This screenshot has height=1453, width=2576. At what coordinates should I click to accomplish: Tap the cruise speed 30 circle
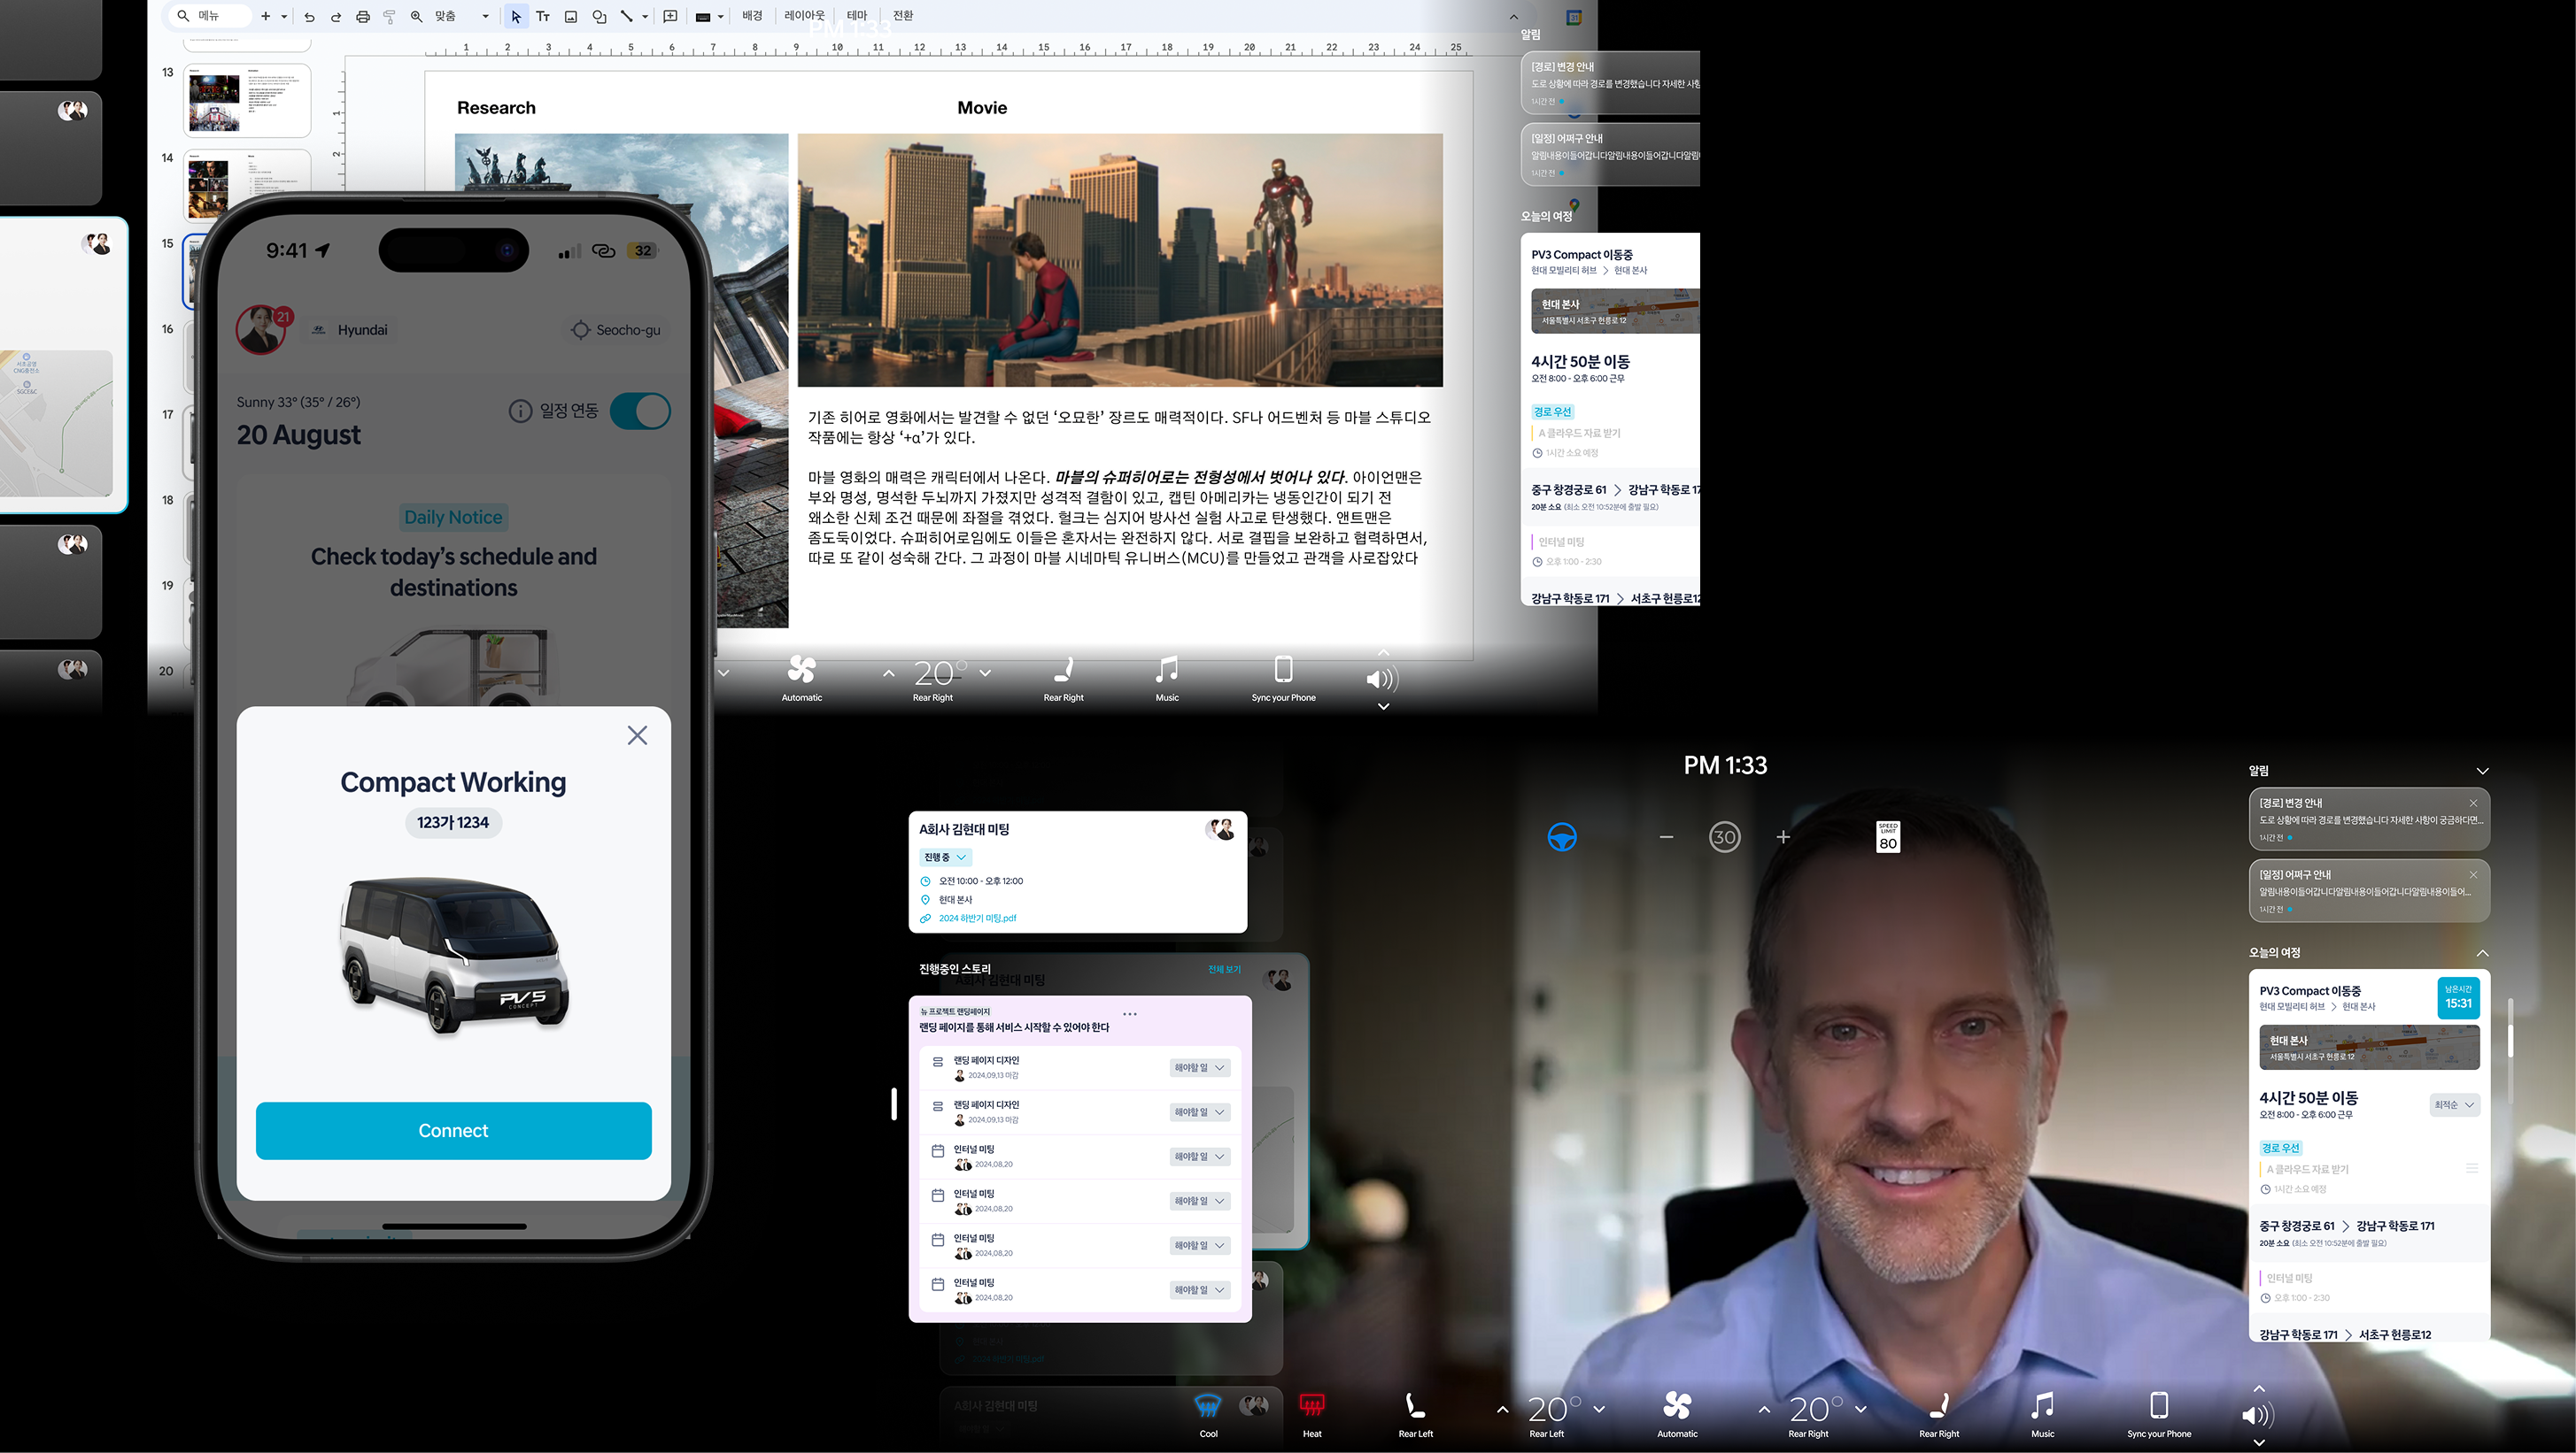[x=1724, y=836]
